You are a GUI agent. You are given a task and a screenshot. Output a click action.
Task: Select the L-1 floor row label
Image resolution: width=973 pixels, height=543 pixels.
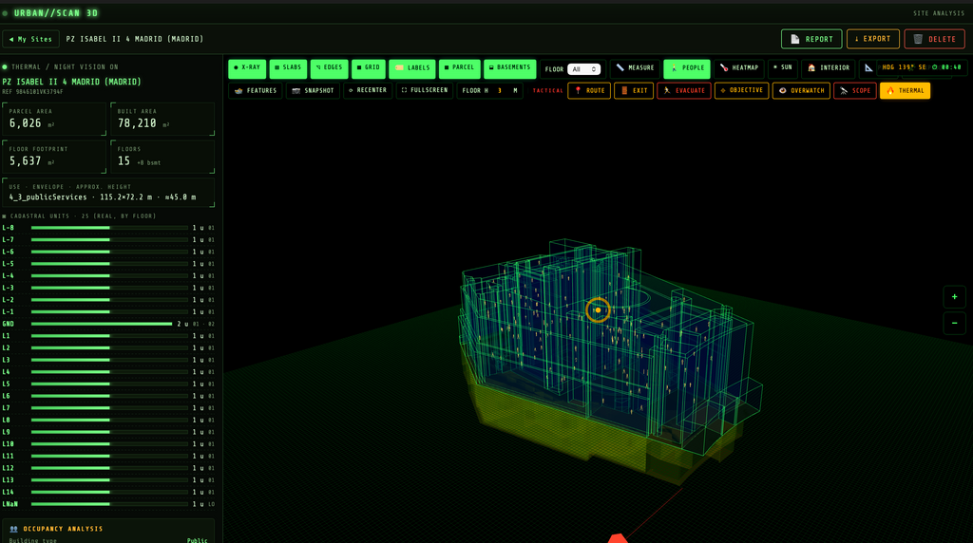pos(8,311)
